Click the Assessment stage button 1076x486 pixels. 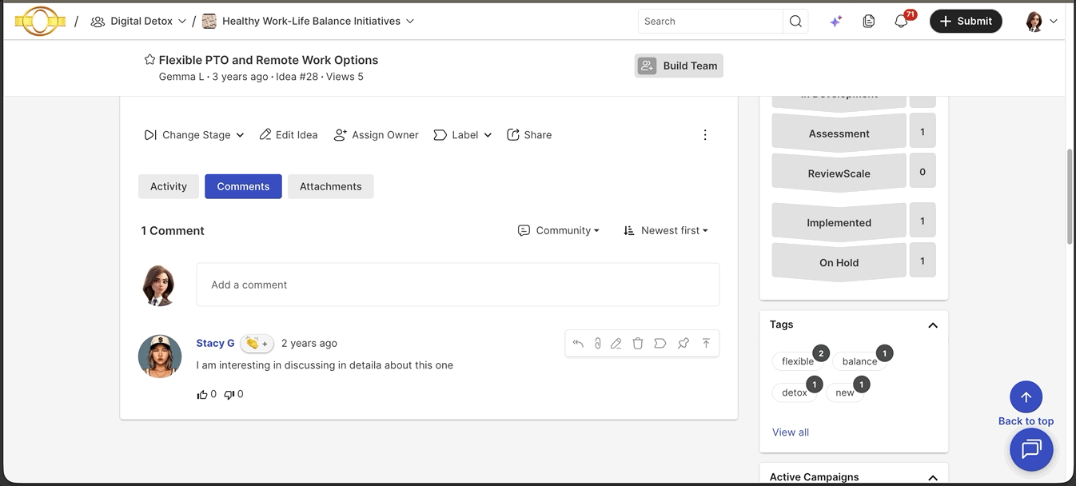tap(839, 133)
